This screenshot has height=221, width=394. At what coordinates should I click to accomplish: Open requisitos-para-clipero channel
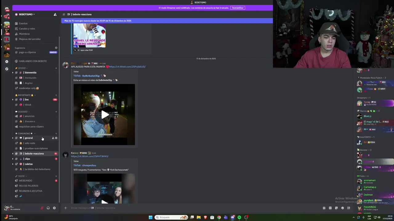[31, 126]
